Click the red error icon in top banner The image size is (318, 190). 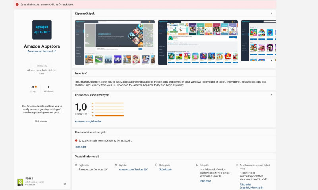pos(17,4)
